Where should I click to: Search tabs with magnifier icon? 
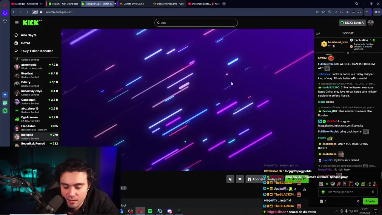click(357, 4)
